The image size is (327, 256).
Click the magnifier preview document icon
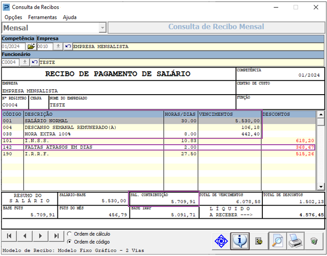pos(277,241)
